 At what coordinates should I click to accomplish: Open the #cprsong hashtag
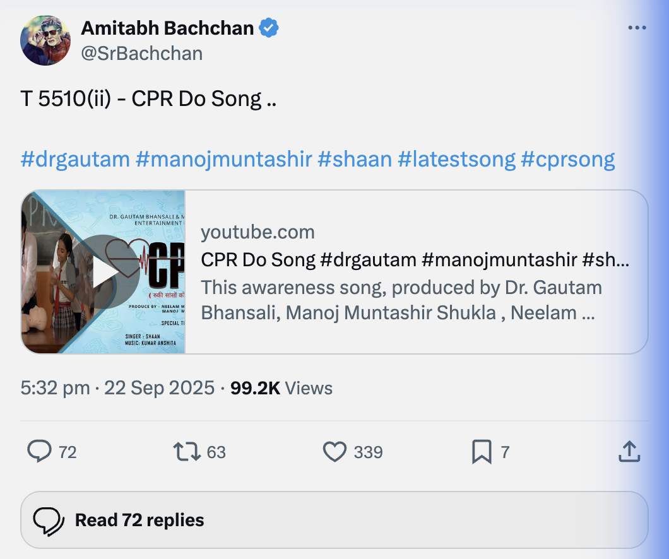click(x=569, y=159)
